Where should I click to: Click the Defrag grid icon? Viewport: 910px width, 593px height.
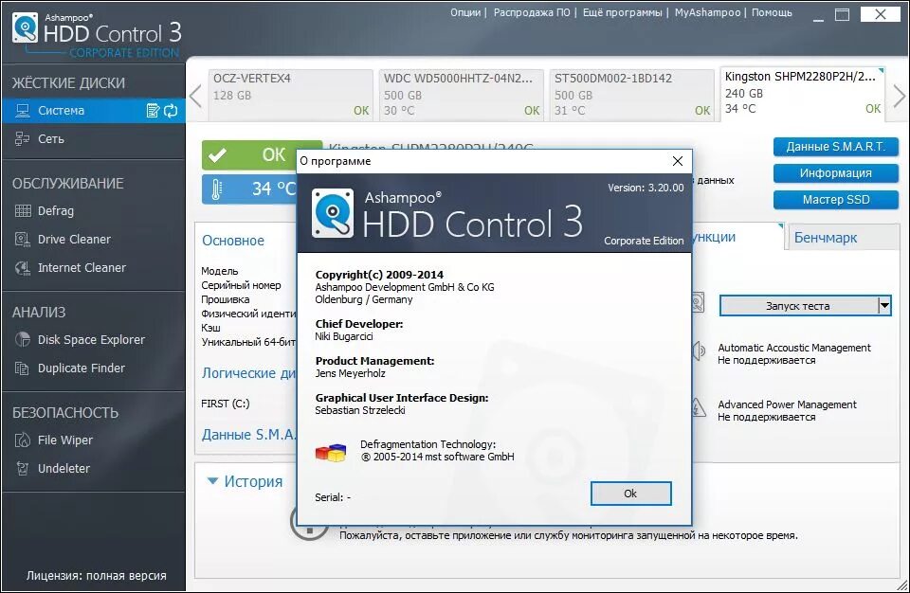coord(23,210)
